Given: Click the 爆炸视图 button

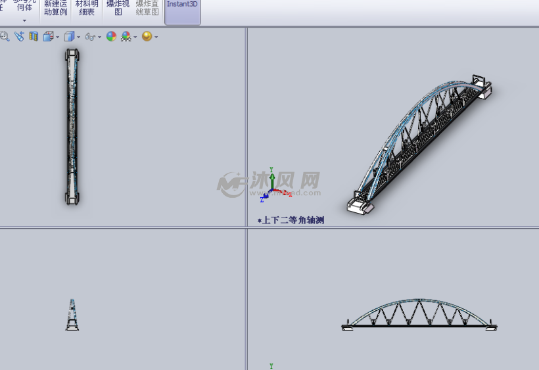Looking at the screenshot, I should point(118,9).
